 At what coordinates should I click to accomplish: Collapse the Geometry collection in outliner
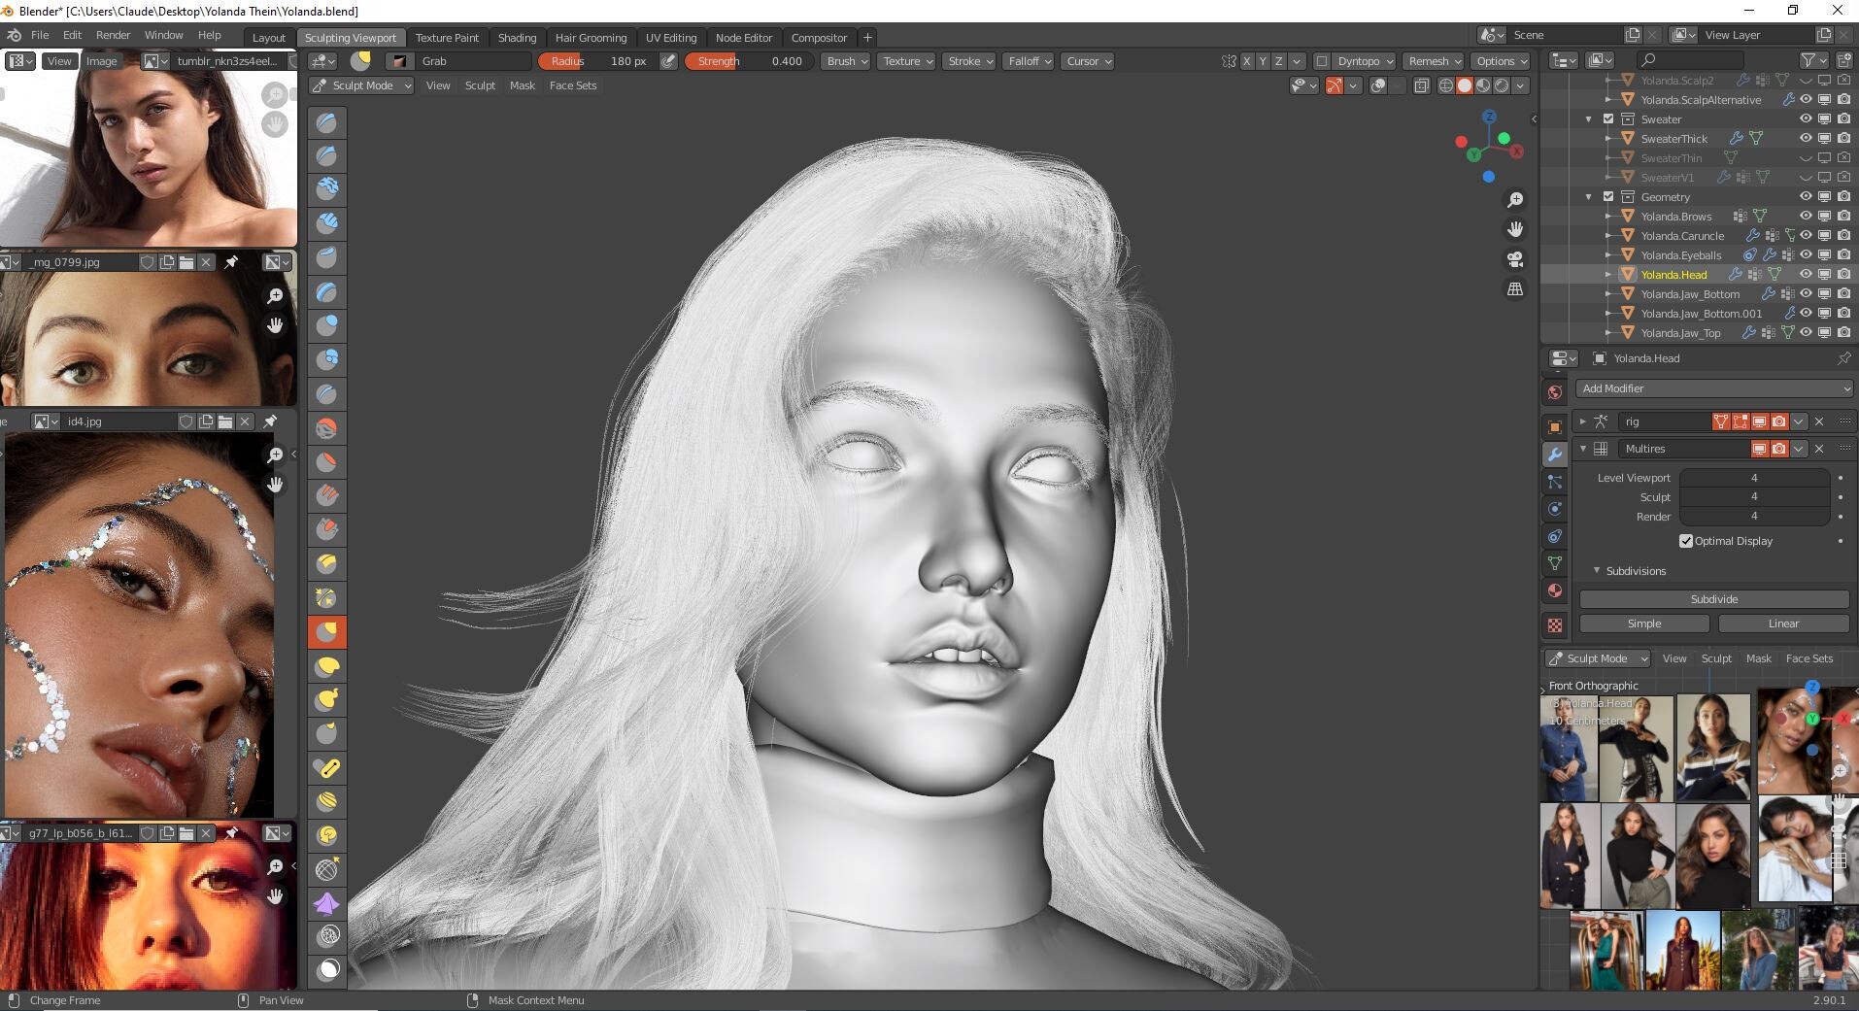pyautogui.click(x=1589, y=197)
